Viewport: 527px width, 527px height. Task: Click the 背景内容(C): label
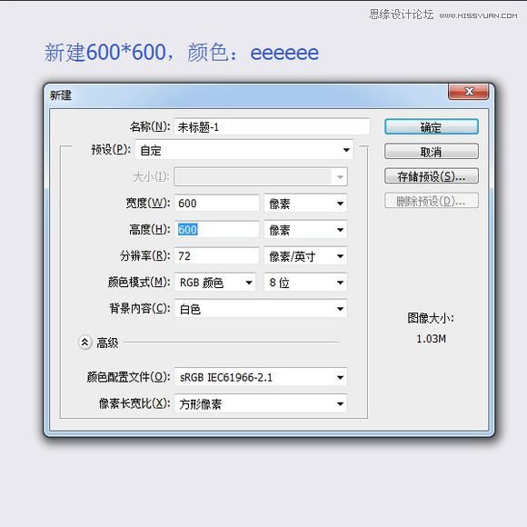coord(140,309)
